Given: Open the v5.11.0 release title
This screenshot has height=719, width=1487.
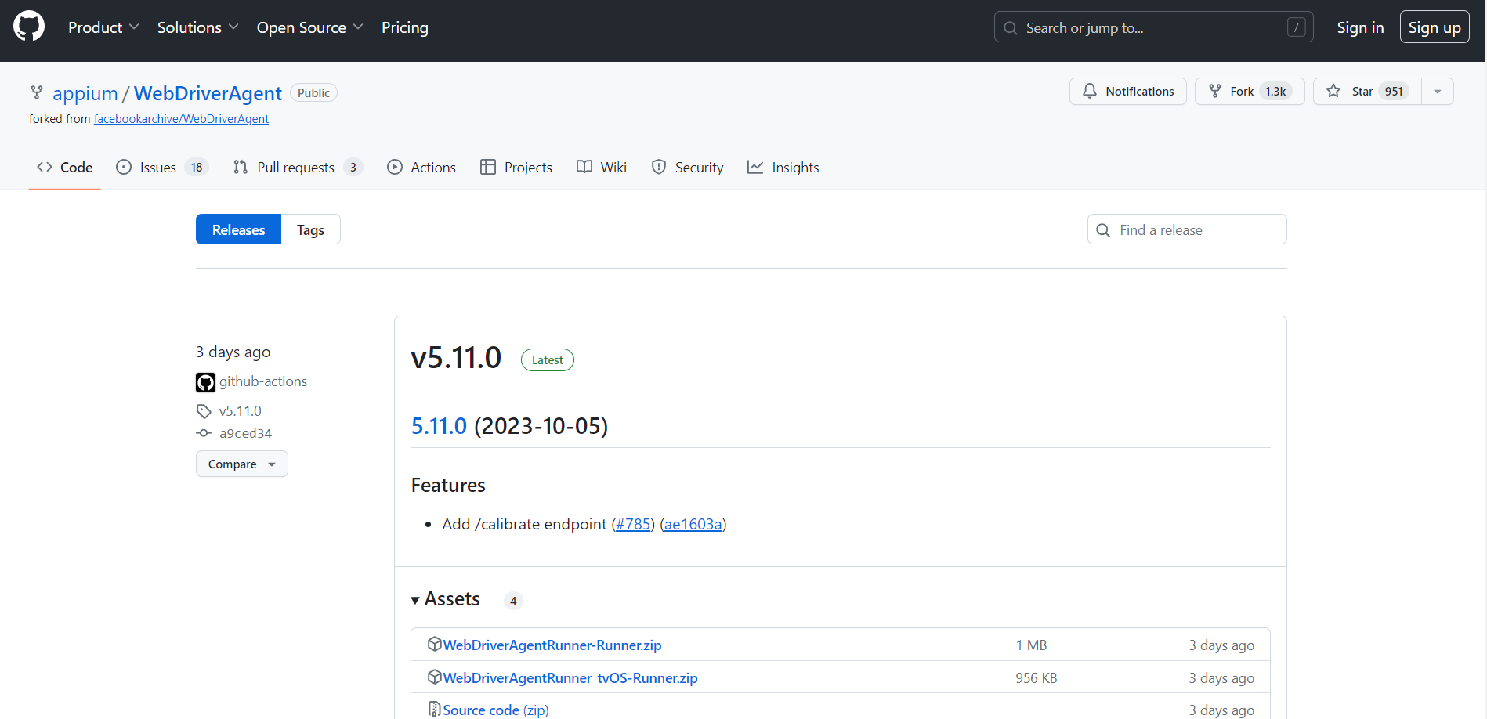Looking at the screenshot, I should [x=456, y=358].
